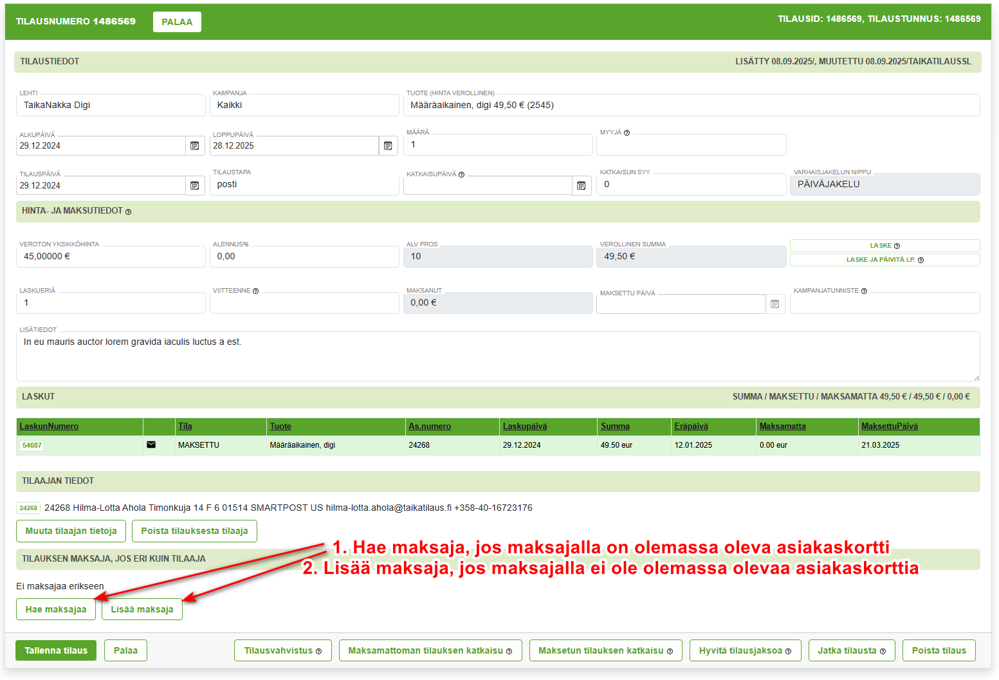Click the Hae maksajaa button
Image resolution: width=999 pixels, height=680 pixels.
click(56, 609)
